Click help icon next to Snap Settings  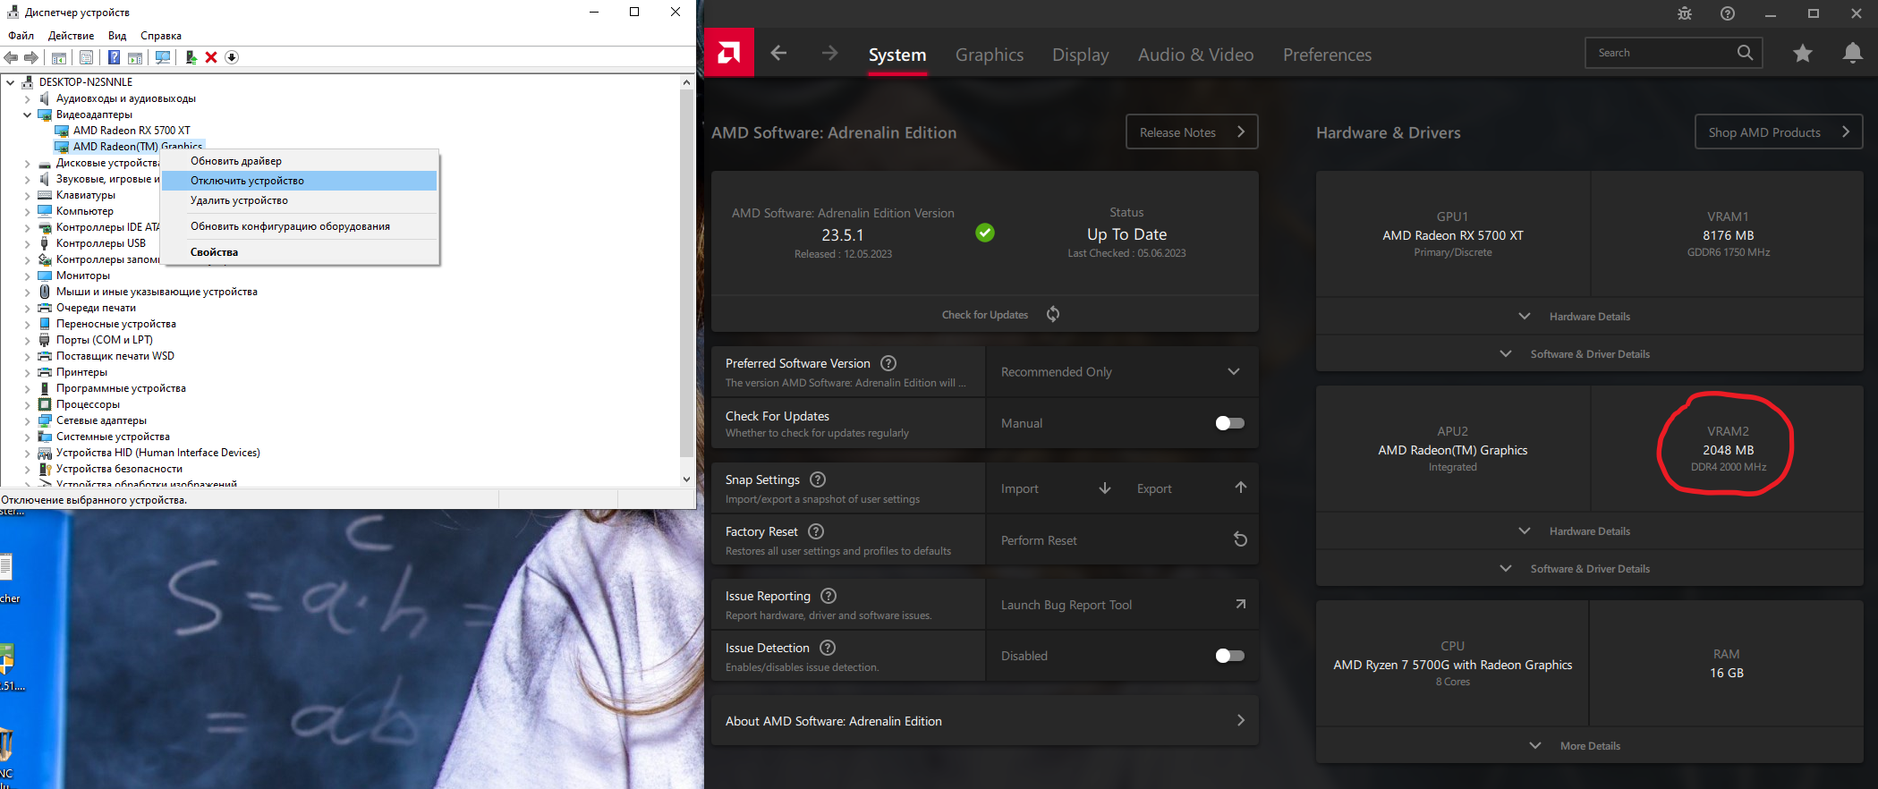pyautogui.click(x=818, y=479)
